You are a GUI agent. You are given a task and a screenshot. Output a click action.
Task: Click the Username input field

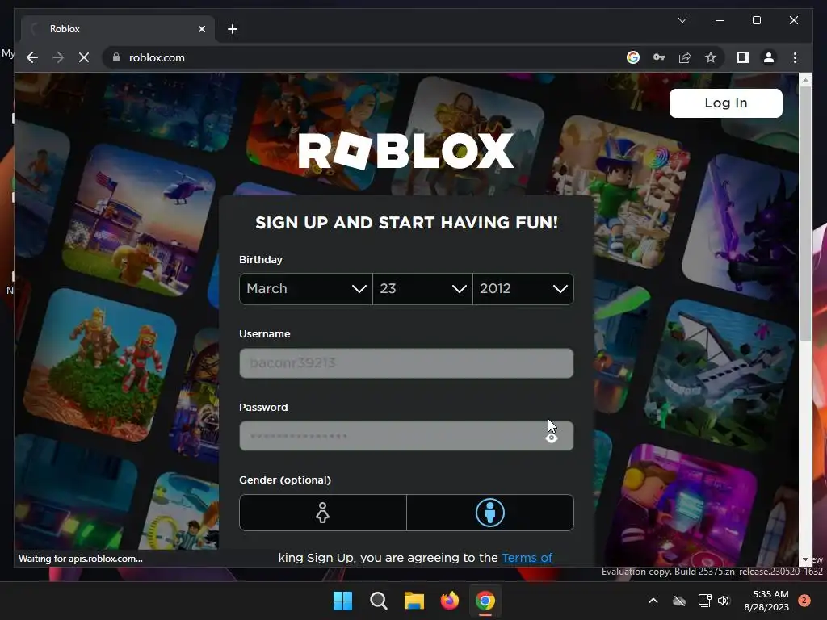click(406, 363)
